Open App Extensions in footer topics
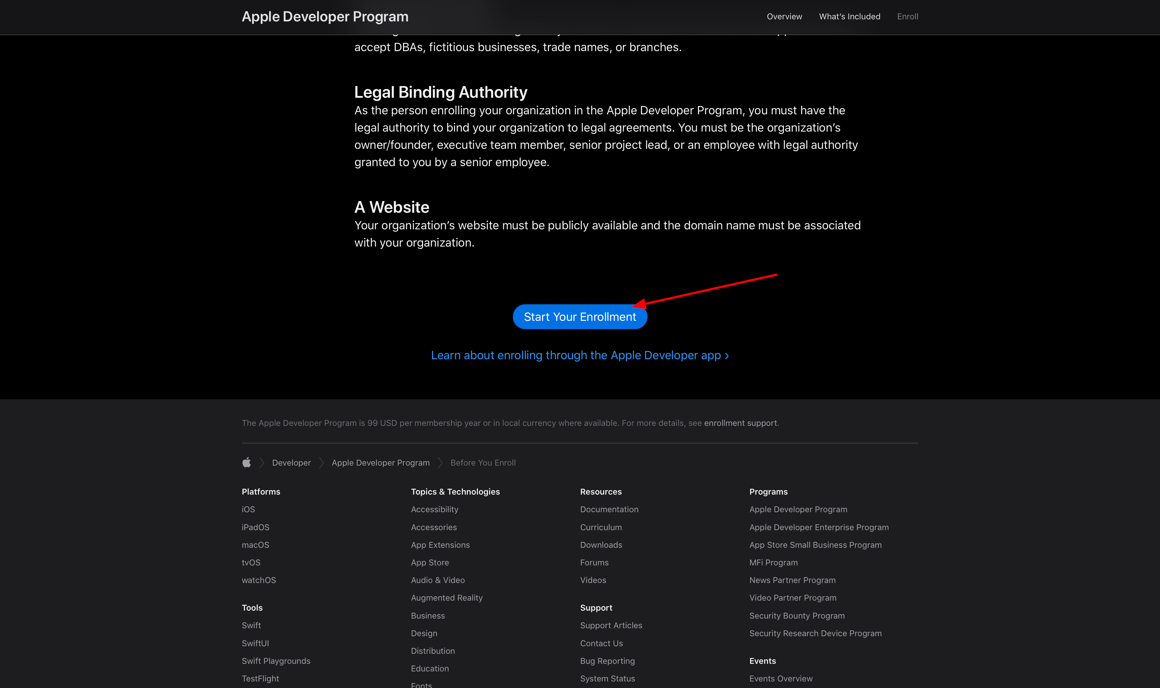 click(440, 545)
